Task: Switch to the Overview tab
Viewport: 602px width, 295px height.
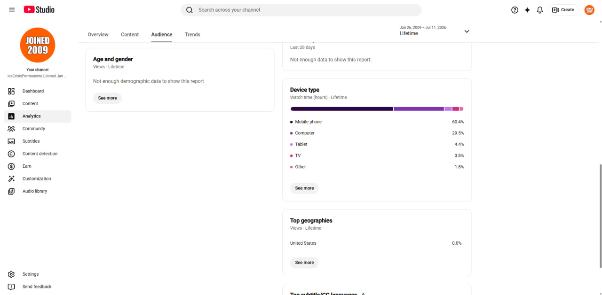Action: point(98,35)
